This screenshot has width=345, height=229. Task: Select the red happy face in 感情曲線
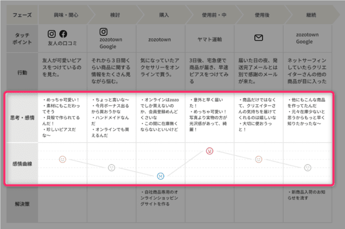[x=209, y=151]
